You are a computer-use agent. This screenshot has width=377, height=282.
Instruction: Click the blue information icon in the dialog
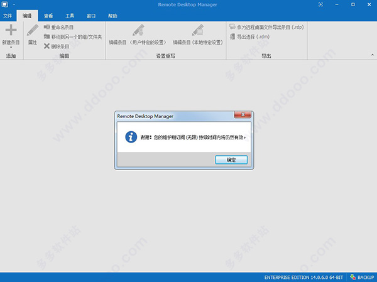[131, 137]
